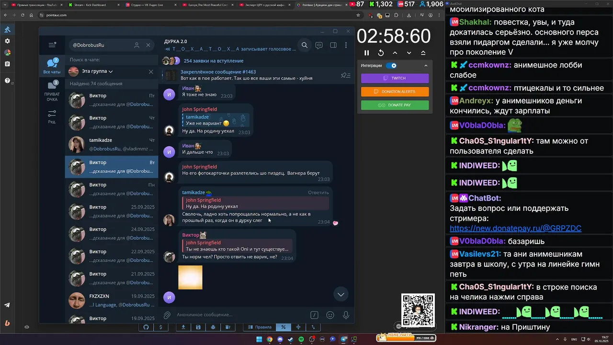
Task: Open Виктор result dated 22.09.2025
Action: click(112, 256)
